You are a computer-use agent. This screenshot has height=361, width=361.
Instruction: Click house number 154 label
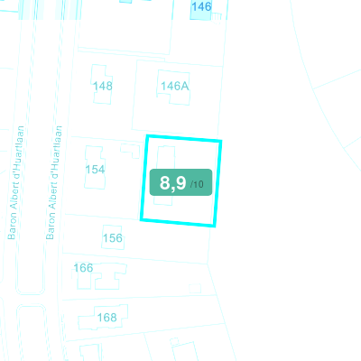click(95, 170)
